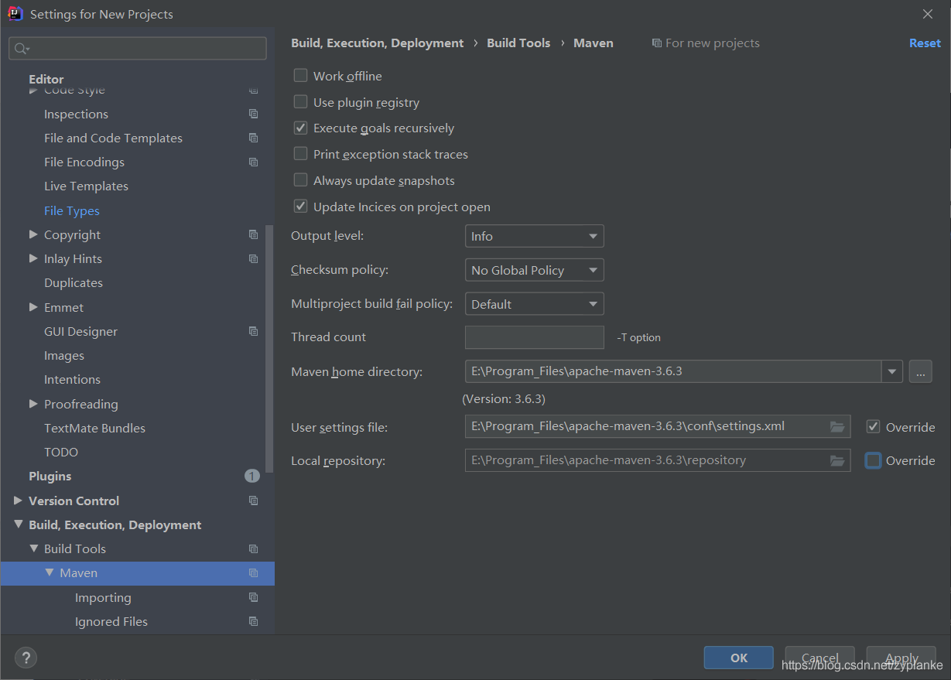Image resolution: width=951 pixels, height=680 pixels.
Task: Click the Reset link at top right
Action: [x=925, y=43]
